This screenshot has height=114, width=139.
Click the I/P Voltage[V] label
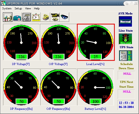coord(21,64)
